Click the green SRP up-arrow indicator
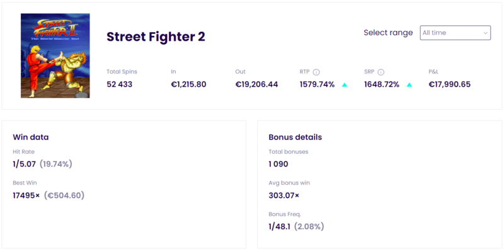The width and height of the screenshot is (504, 250). pyautogui.click(x=409, y=85)
